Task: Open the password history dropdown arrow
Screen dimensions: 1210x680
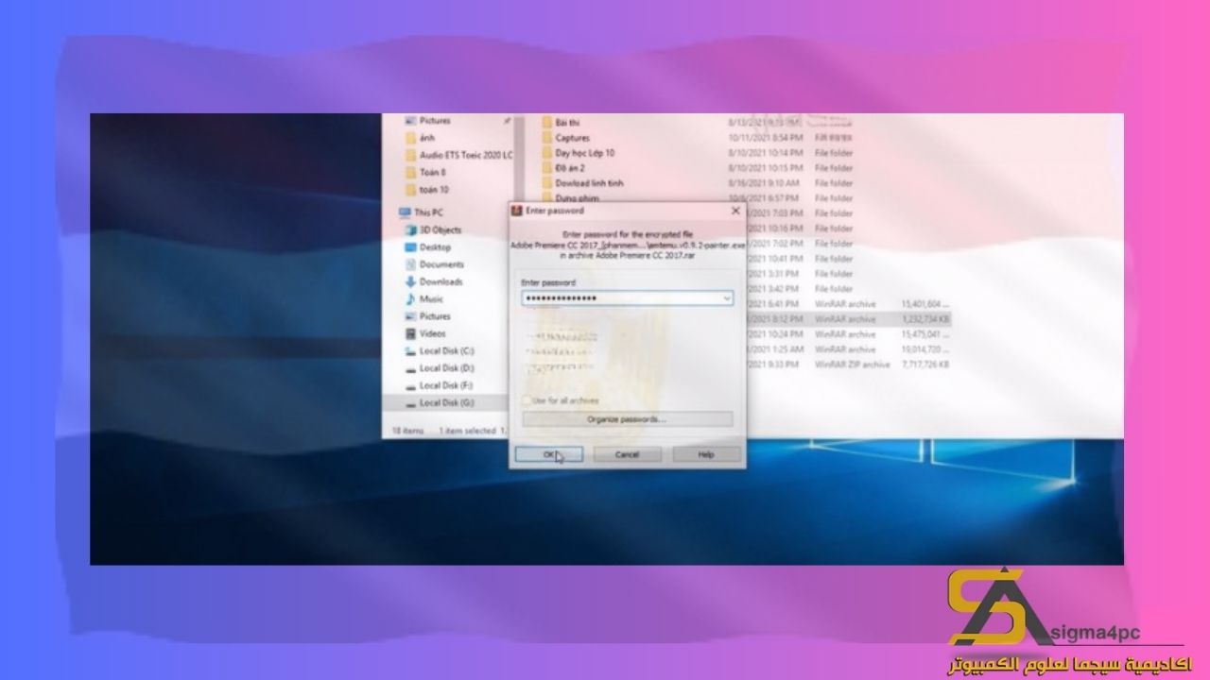Action: coord(726,298)
